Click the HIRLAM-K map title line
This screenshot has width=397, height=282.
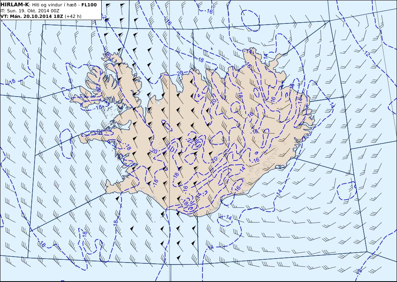pos(48,4)
